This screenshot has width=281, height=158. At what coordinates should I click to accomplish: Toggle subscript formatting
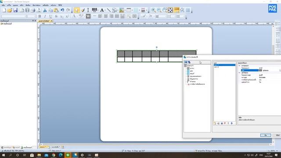tap(61, 16)
